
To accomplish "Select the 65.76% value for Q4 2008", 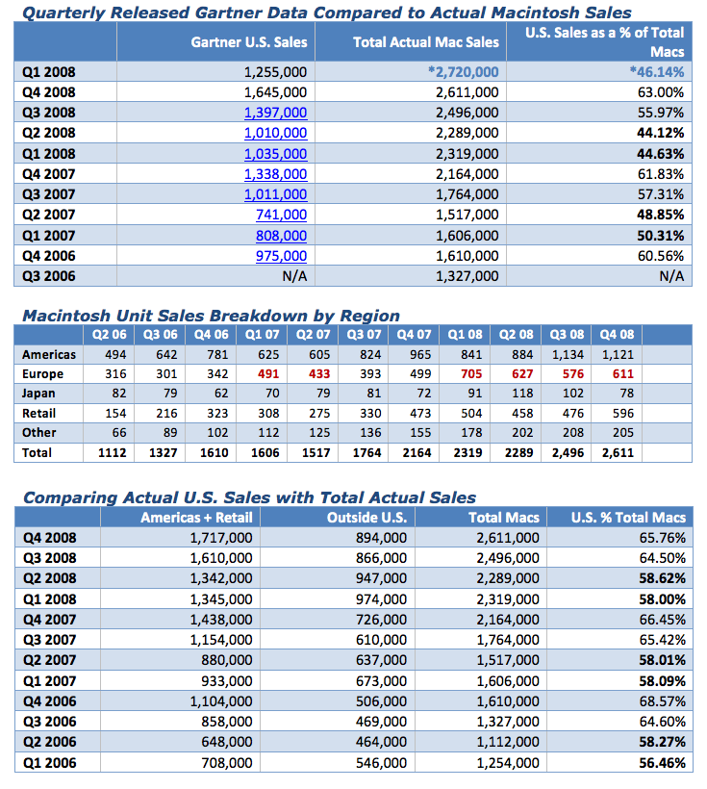I will tap(662, 538).
